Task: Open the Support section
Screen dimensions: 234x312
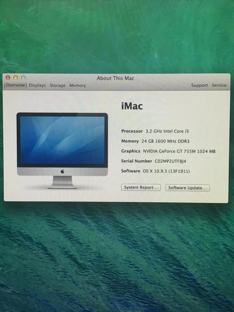Action: pyautogui.click(x=199, y=85)
